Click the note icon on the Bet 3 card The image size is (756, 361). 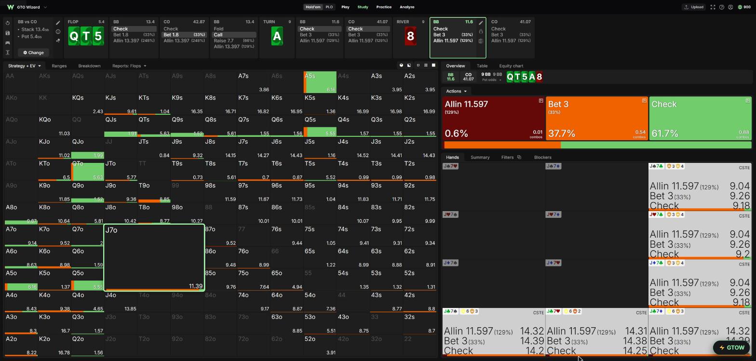click(644, 101)
